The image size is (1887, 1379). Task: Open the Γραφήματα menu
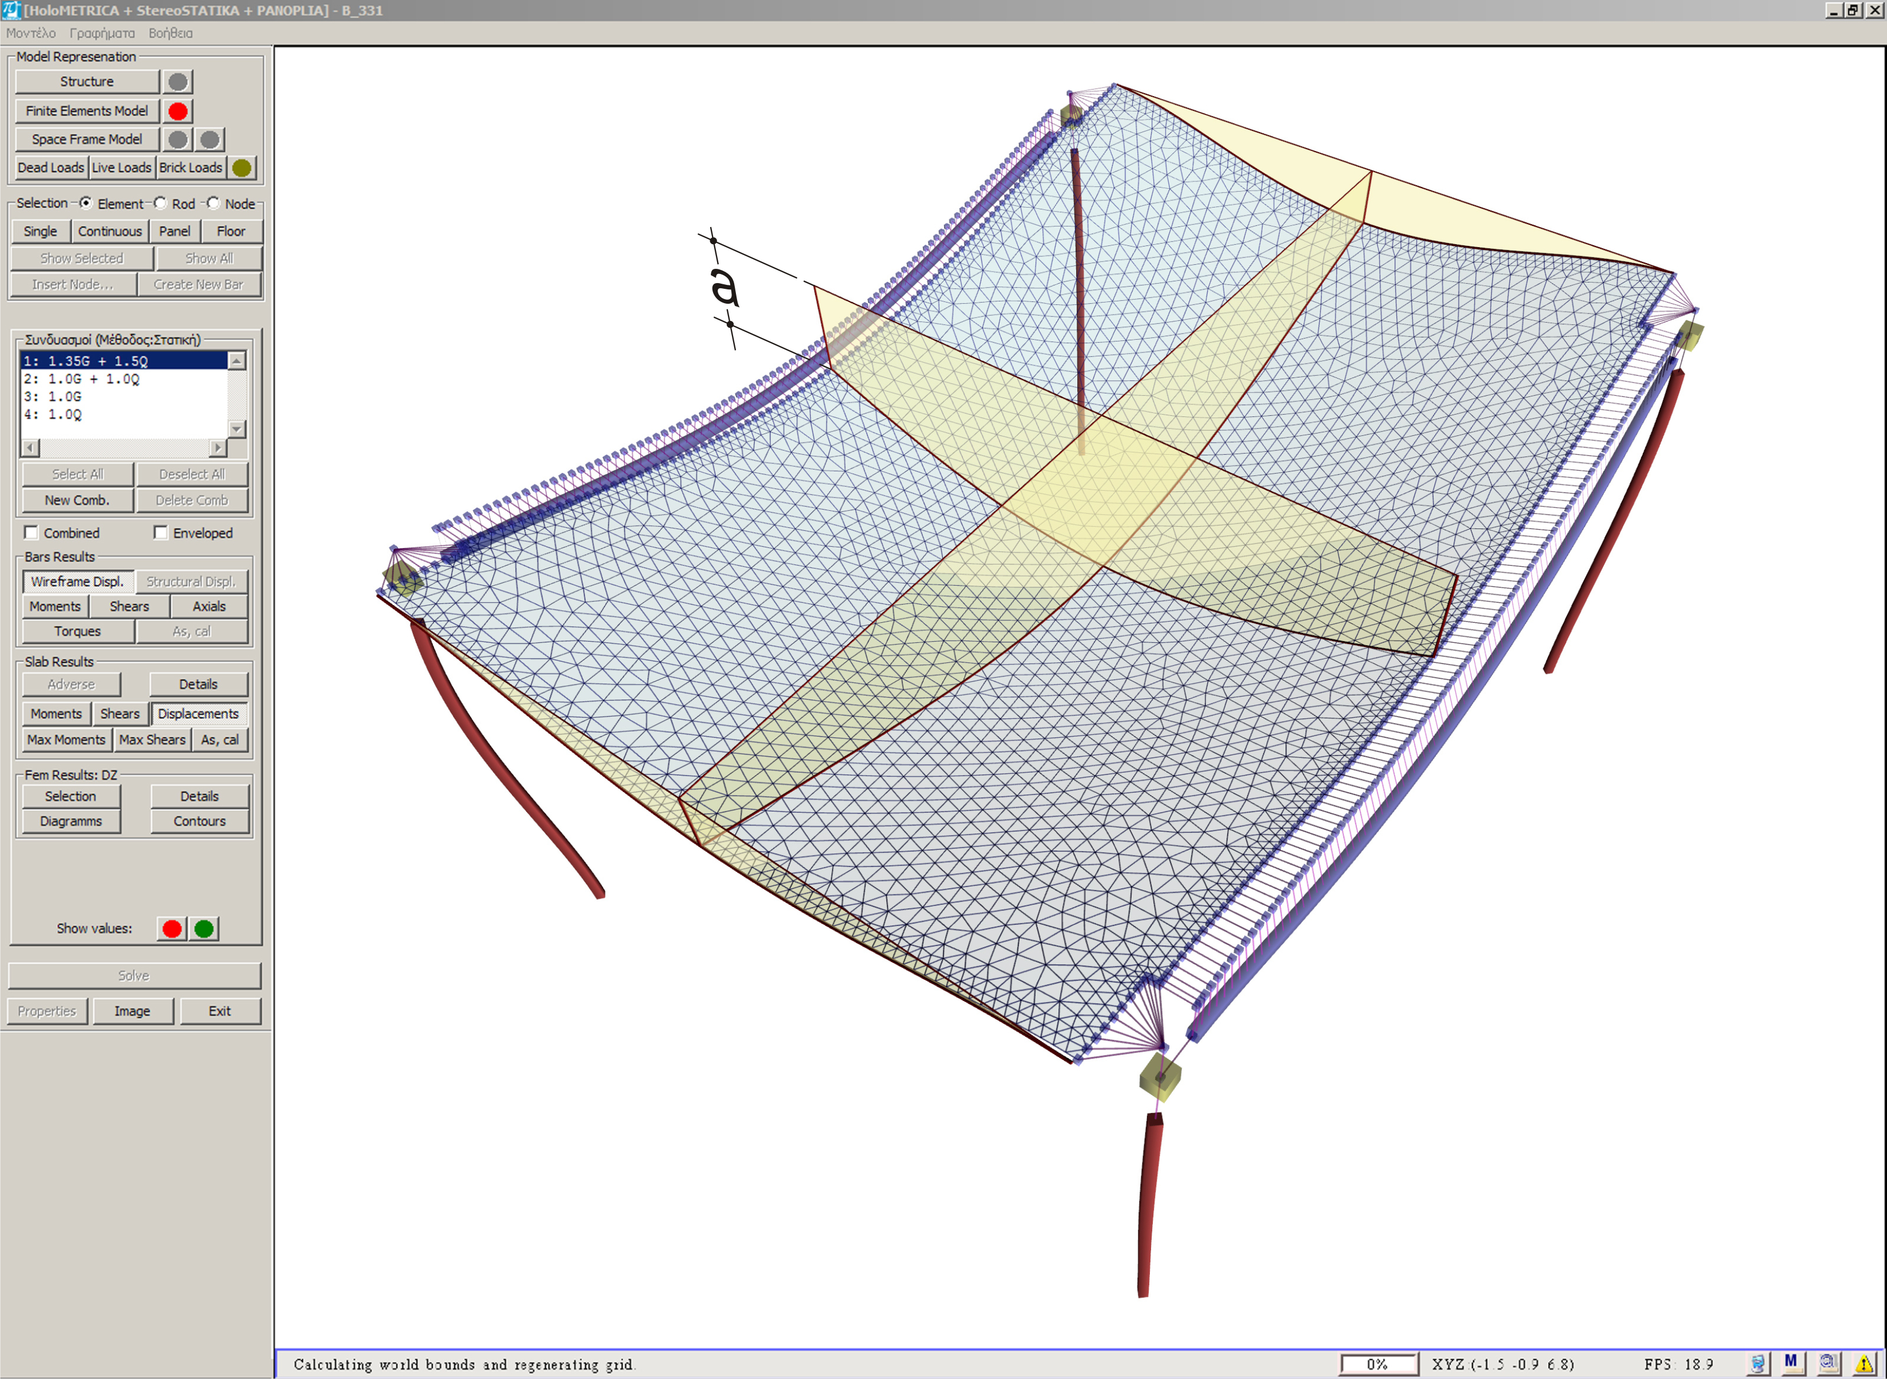pyautogui.click(x=102, y=33)
